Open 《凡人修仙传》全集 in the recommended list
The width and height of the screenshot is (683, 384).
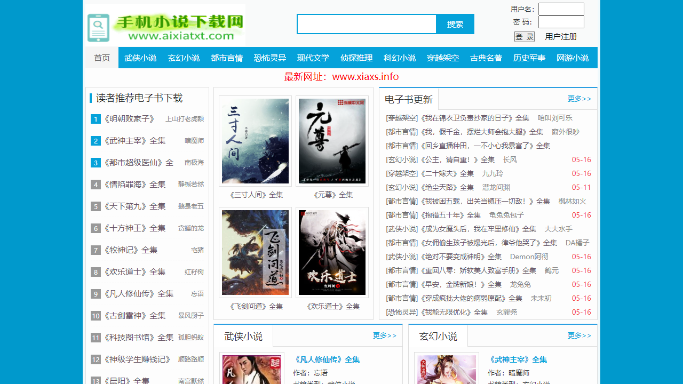pos(138,294)
